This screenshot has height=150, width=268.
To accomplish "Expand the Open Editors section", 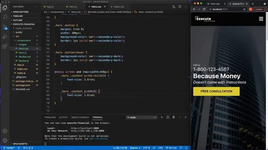I will pyautogui.click(x=21, y=12).
